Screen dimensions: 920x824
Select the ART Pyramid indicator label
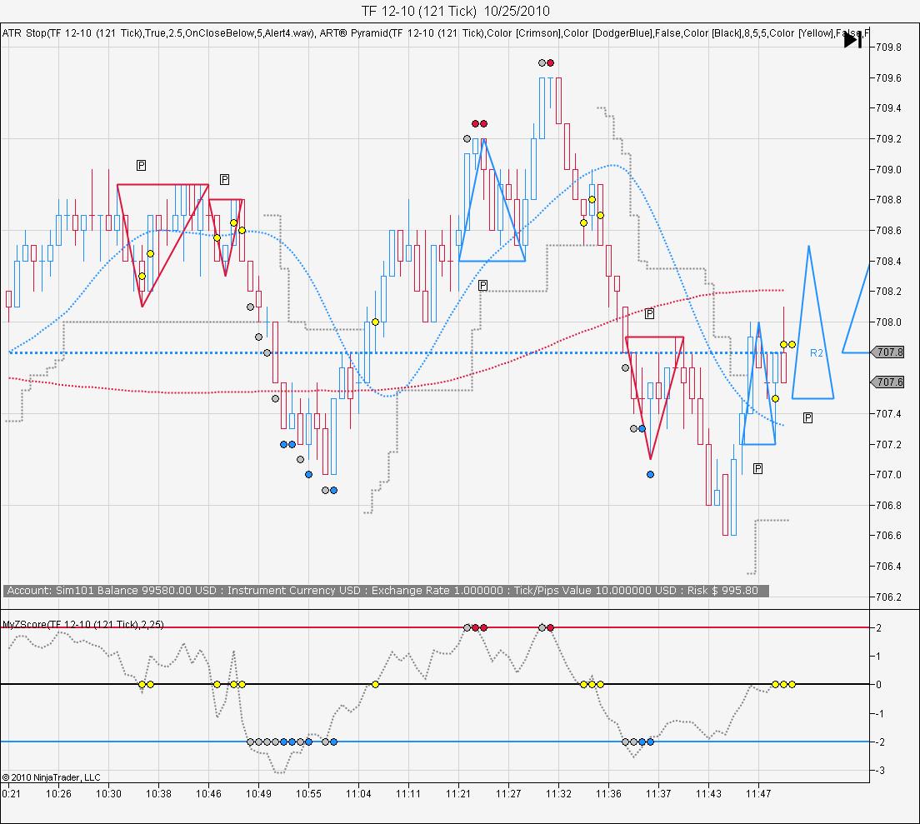[594, 33]
